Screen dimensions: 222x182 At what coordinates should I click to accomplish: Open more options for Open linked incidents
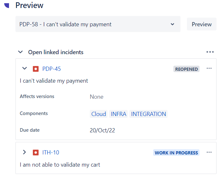tap(210, 52)
